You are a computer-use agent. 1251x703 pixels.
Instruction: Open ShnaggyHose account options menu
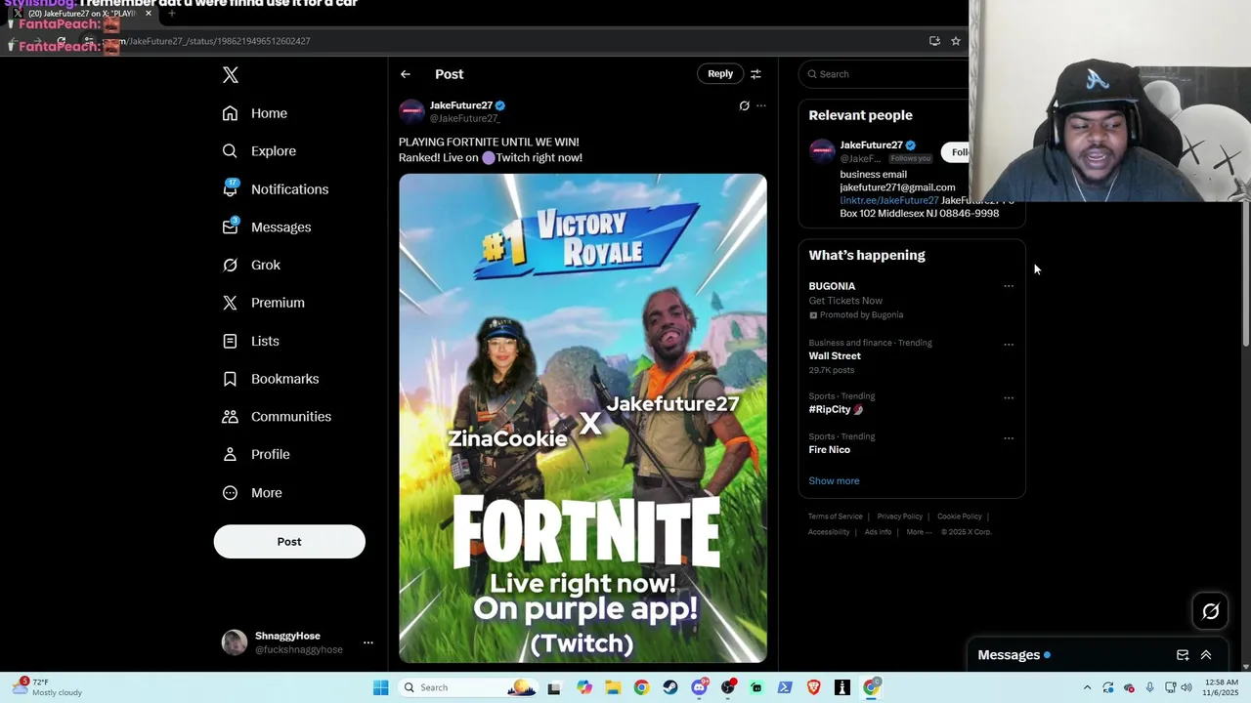pos(368,642)
